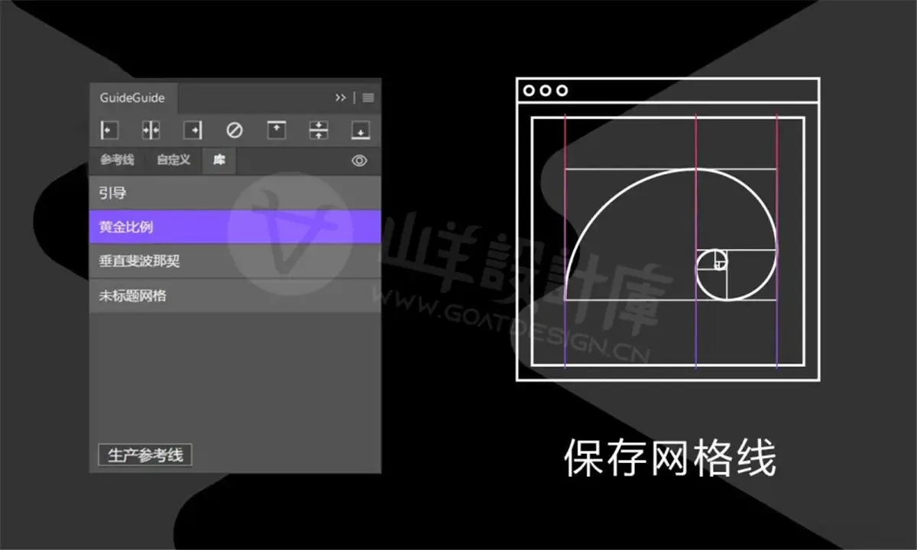Select the 引导 library entry
Screen dimensions: 917x550
point(235,193)
